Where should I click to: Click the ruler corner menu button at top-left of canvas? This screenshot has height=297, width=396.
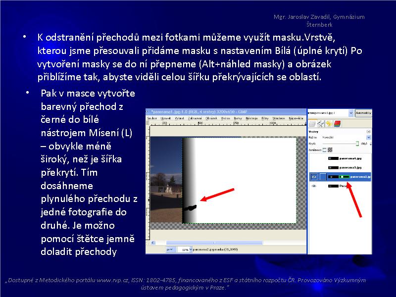[148, 123]
